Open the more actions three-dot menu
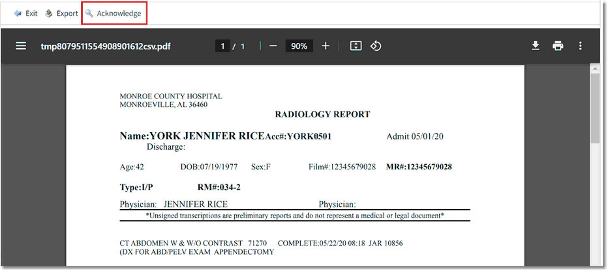Image resolution: width=608 pixels, height=271 pixels. (580, 46)
